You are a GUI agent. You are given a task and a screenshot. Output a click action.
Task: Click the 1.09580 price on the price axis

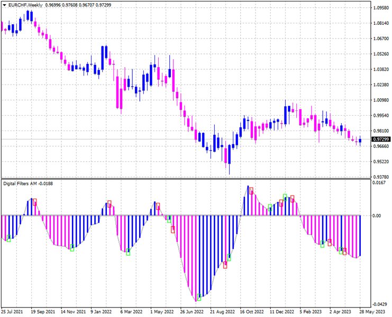point(380,8)
